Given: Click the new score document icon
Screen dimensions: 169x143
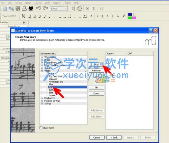Looking at the screenshot, I should click(5, 9).
